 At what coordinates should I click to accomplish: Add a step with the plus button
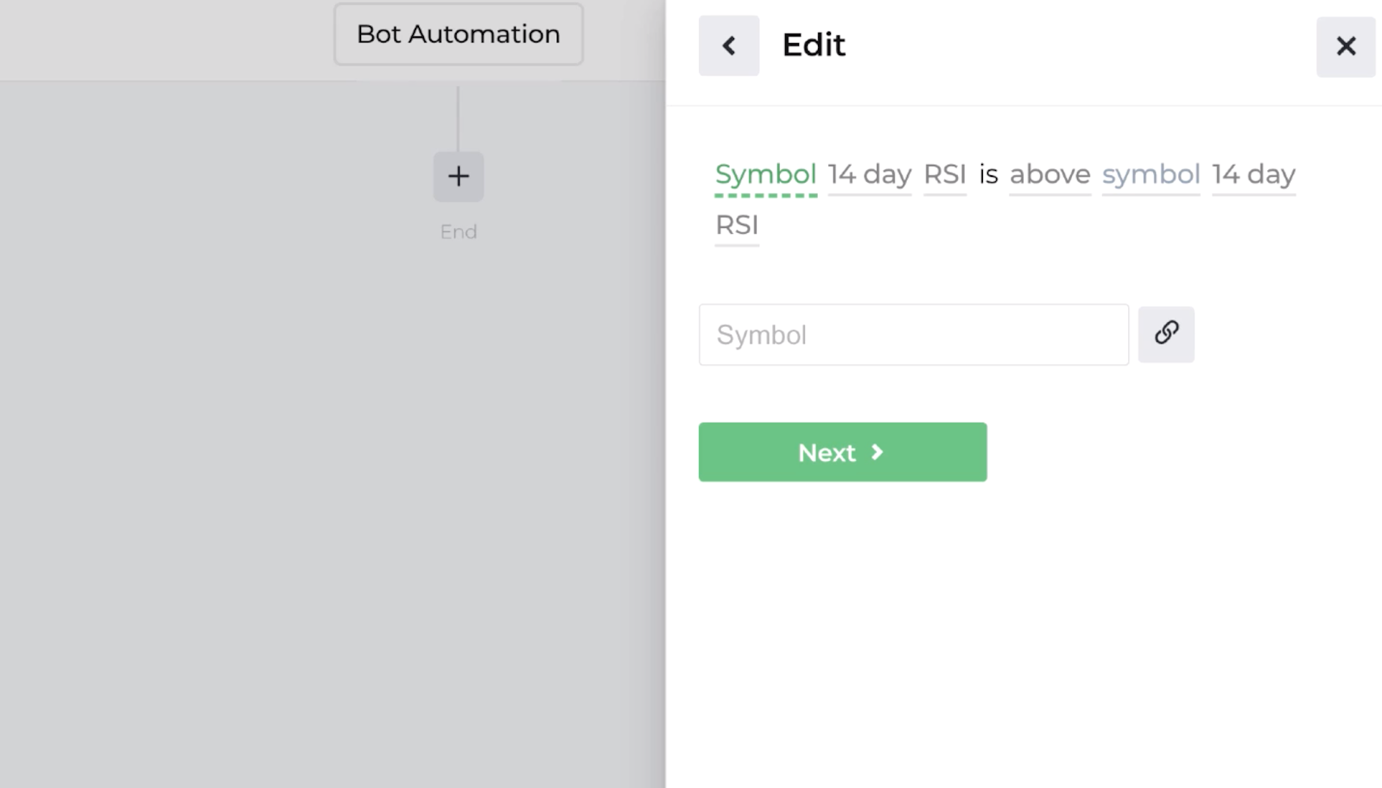coord(459,177)
